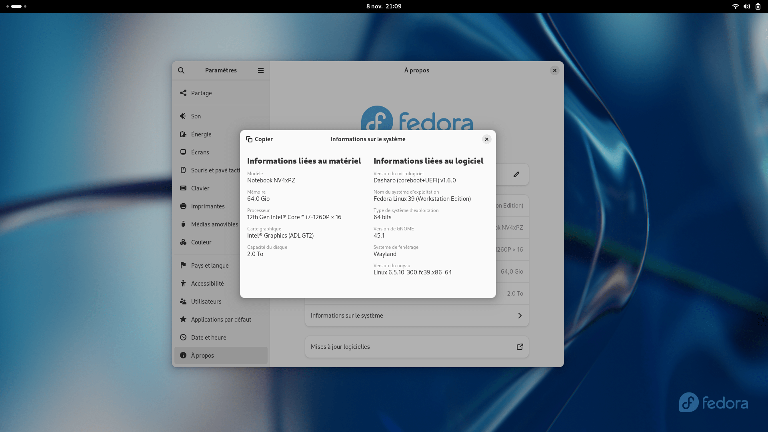Open the Énergie settings
The image size is (768, 432).
click(x=201, y=134)
